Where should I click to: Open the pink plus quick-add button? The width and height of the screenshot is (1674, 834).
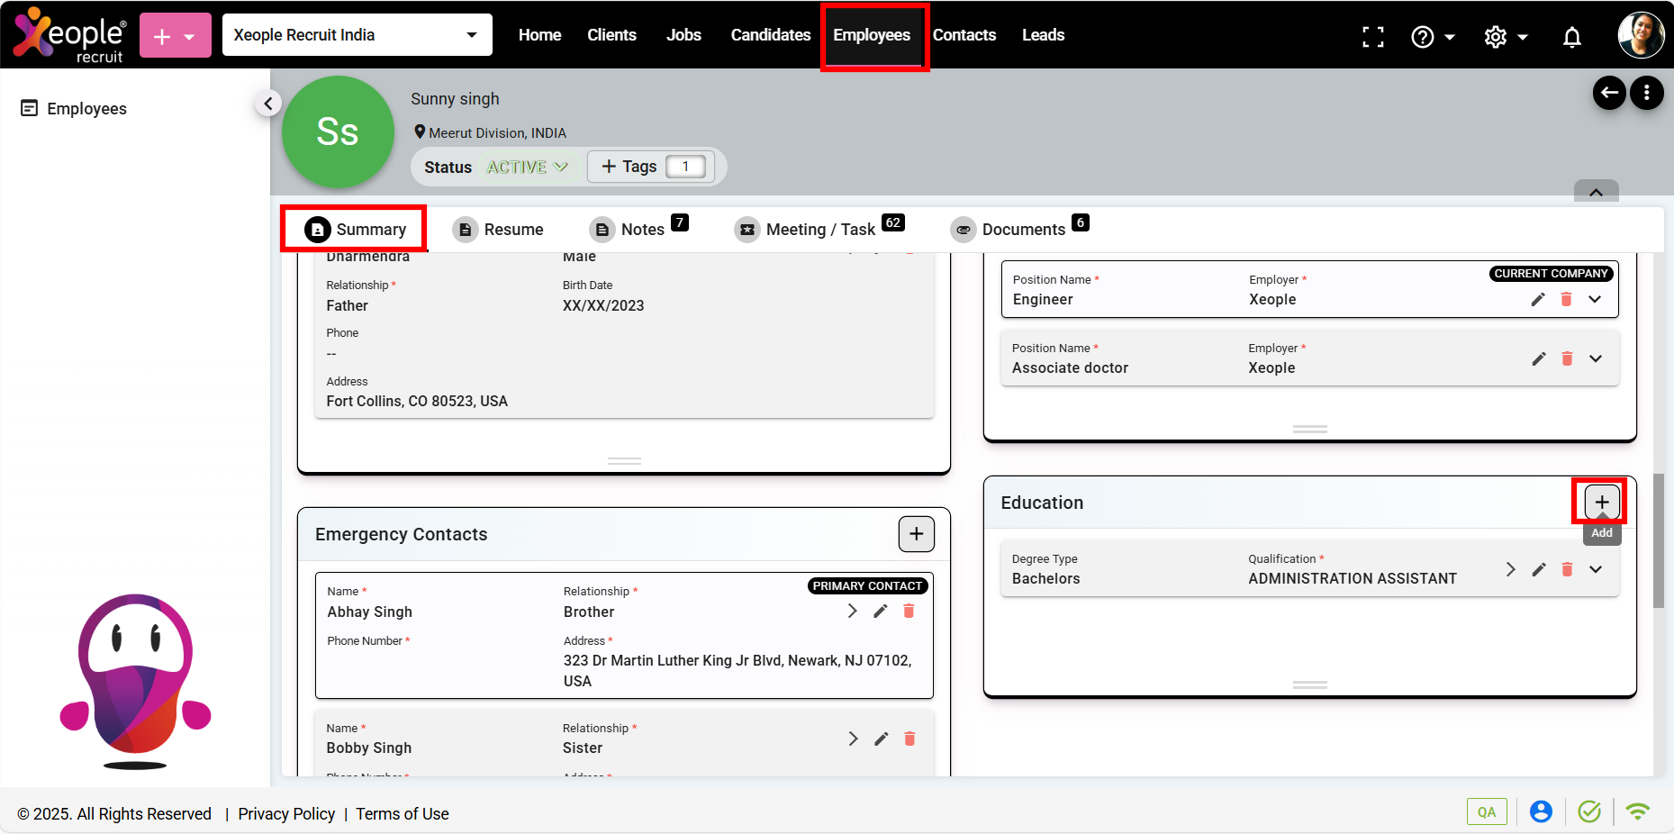pos(176,35)
